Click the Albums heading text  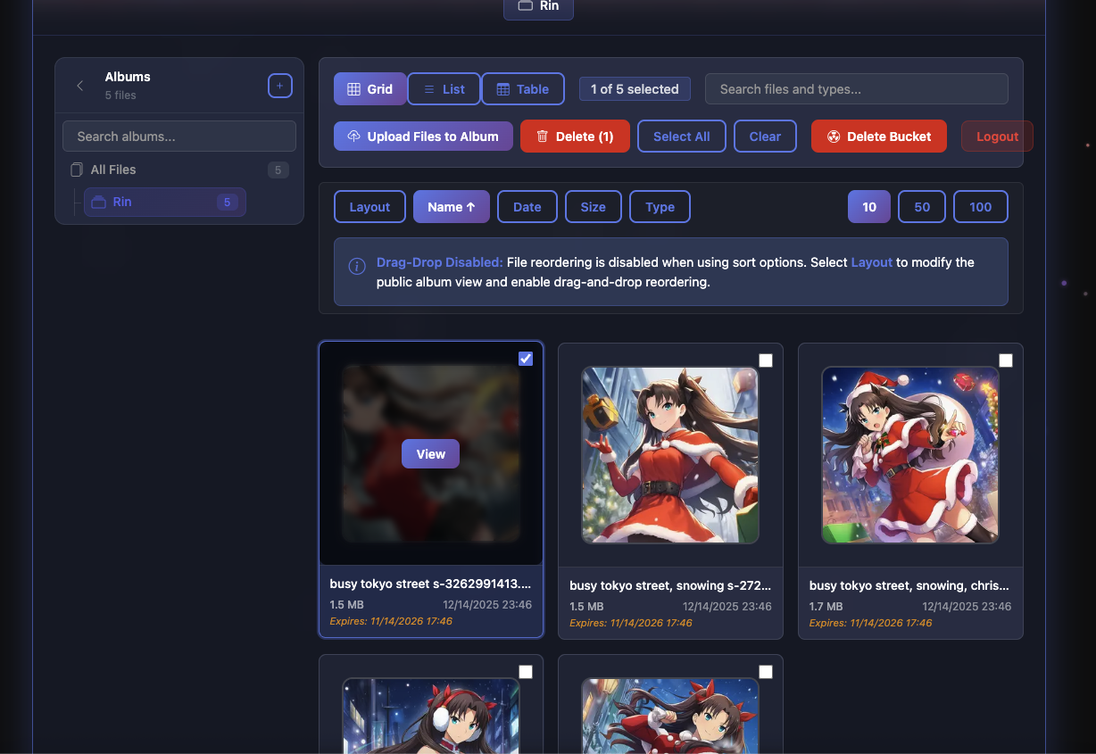[x=128, y=77]
